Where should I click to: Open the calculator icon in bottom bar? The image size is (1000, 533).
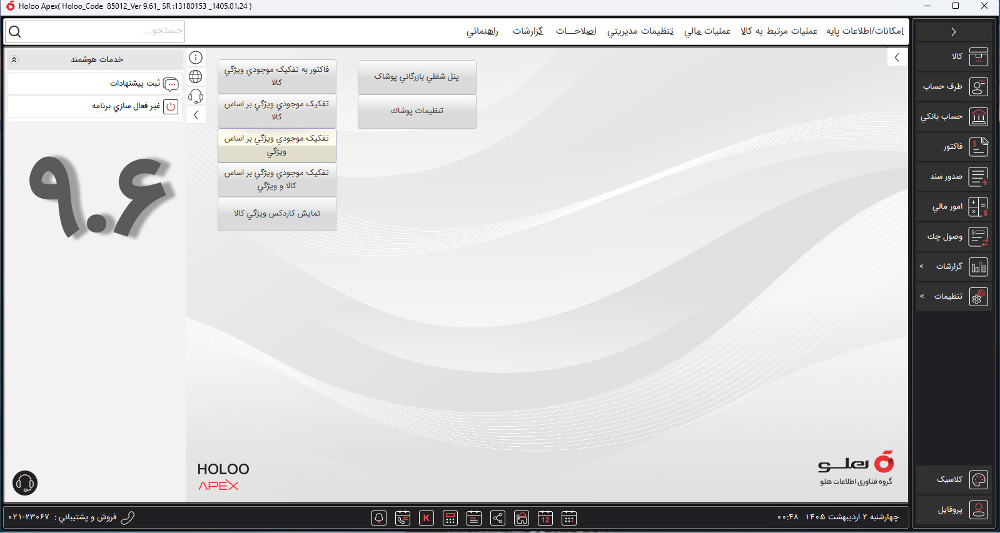(450, 518)
